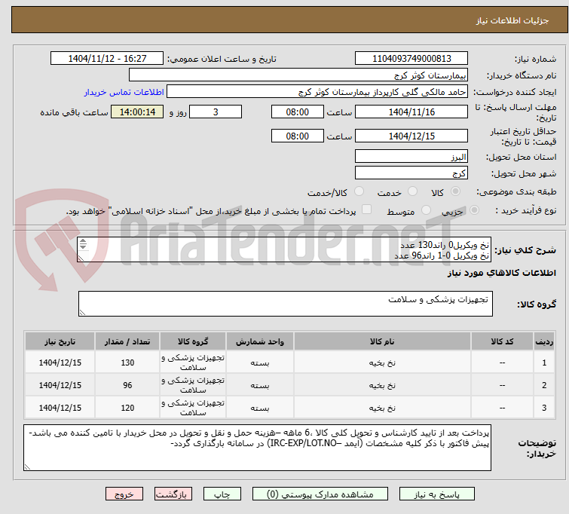Click response deadline time 08:00 field
569x514 pixels.
(297, 112)
